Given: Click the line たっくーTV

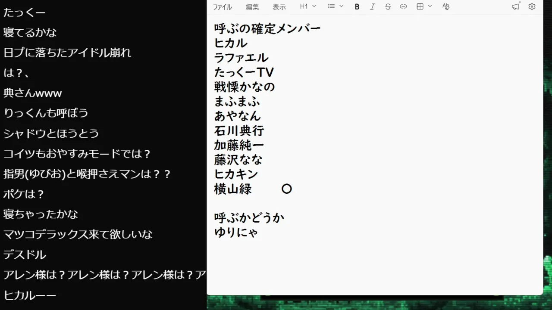Looking at the screenshot, I should [x=244, y=72].
